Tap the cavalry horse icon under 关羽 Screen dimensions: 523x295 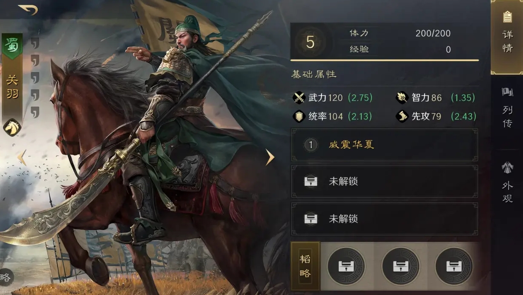pos(12,127)
